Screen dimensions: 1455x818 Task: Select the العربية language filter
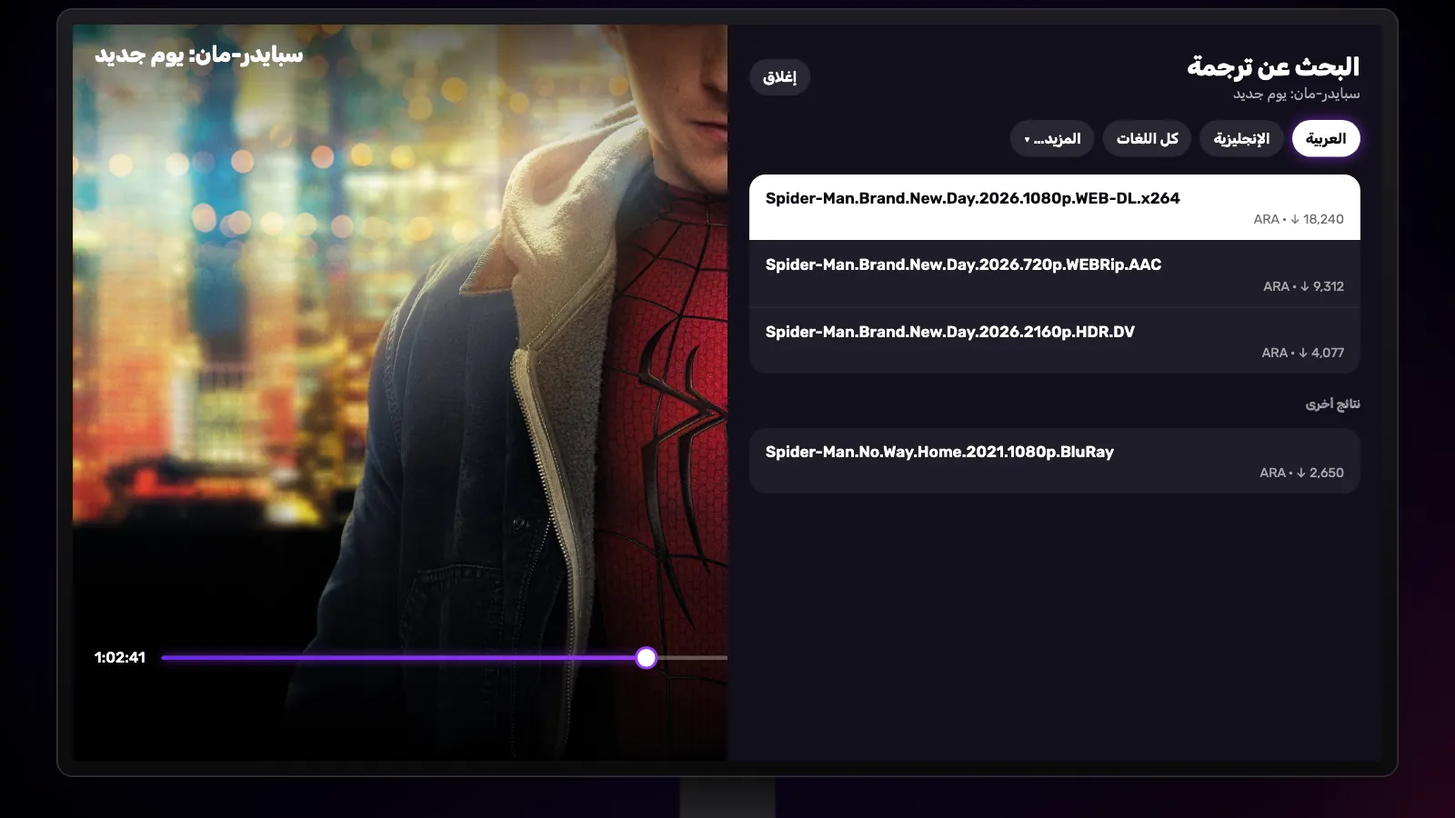(1326, 139)
